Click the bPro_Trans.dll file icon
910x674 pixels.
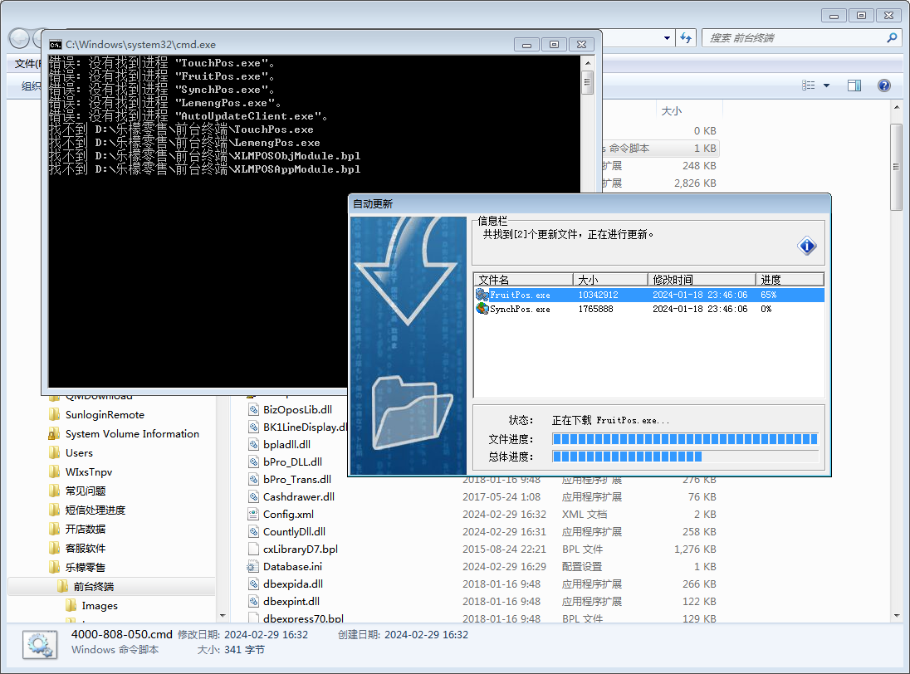pyautogui.click(x=253, y=479)
